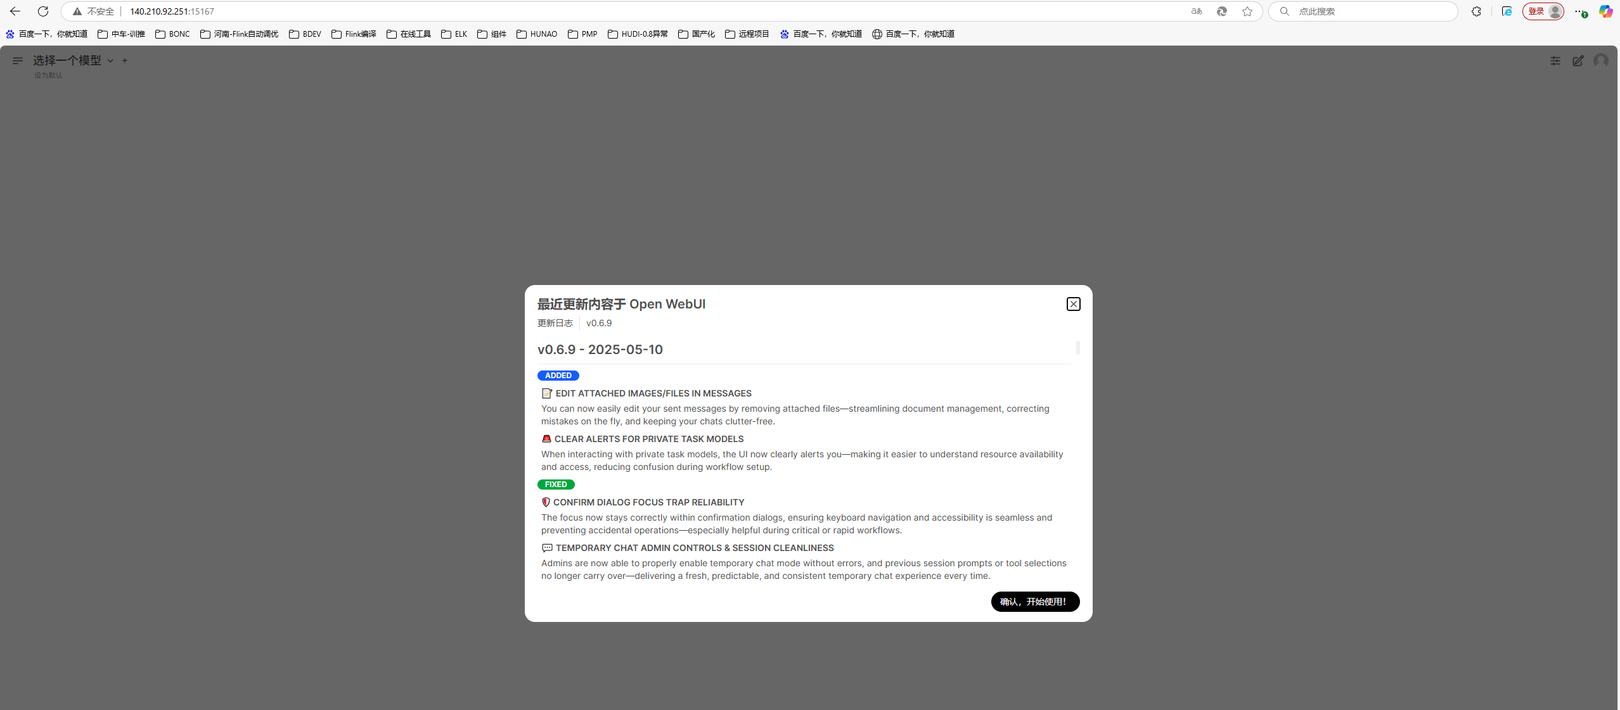Click the changelog dialog scrollbar
Image resolution: width=1620 pixels, height=710 pixels.
1077,348
